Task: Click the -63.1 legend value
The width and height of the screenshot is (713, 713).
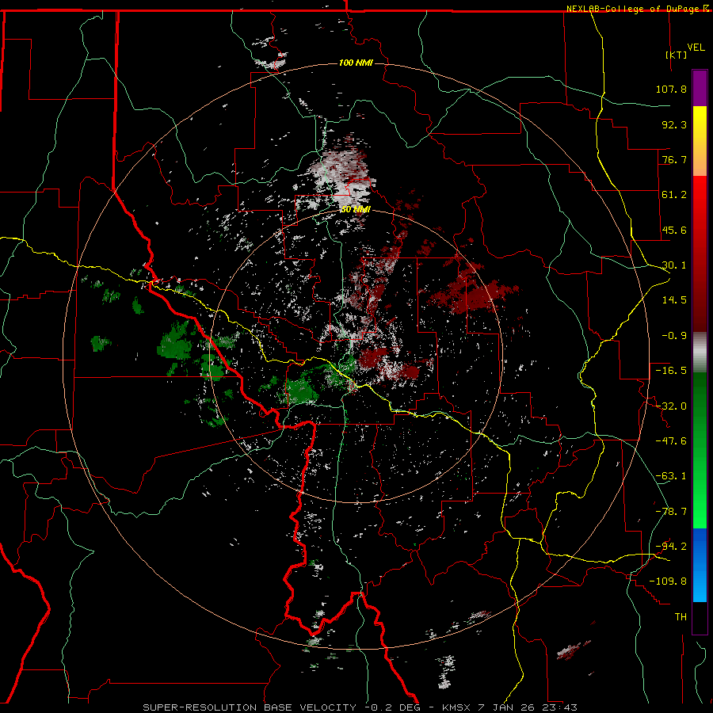Action: point(671,476)
